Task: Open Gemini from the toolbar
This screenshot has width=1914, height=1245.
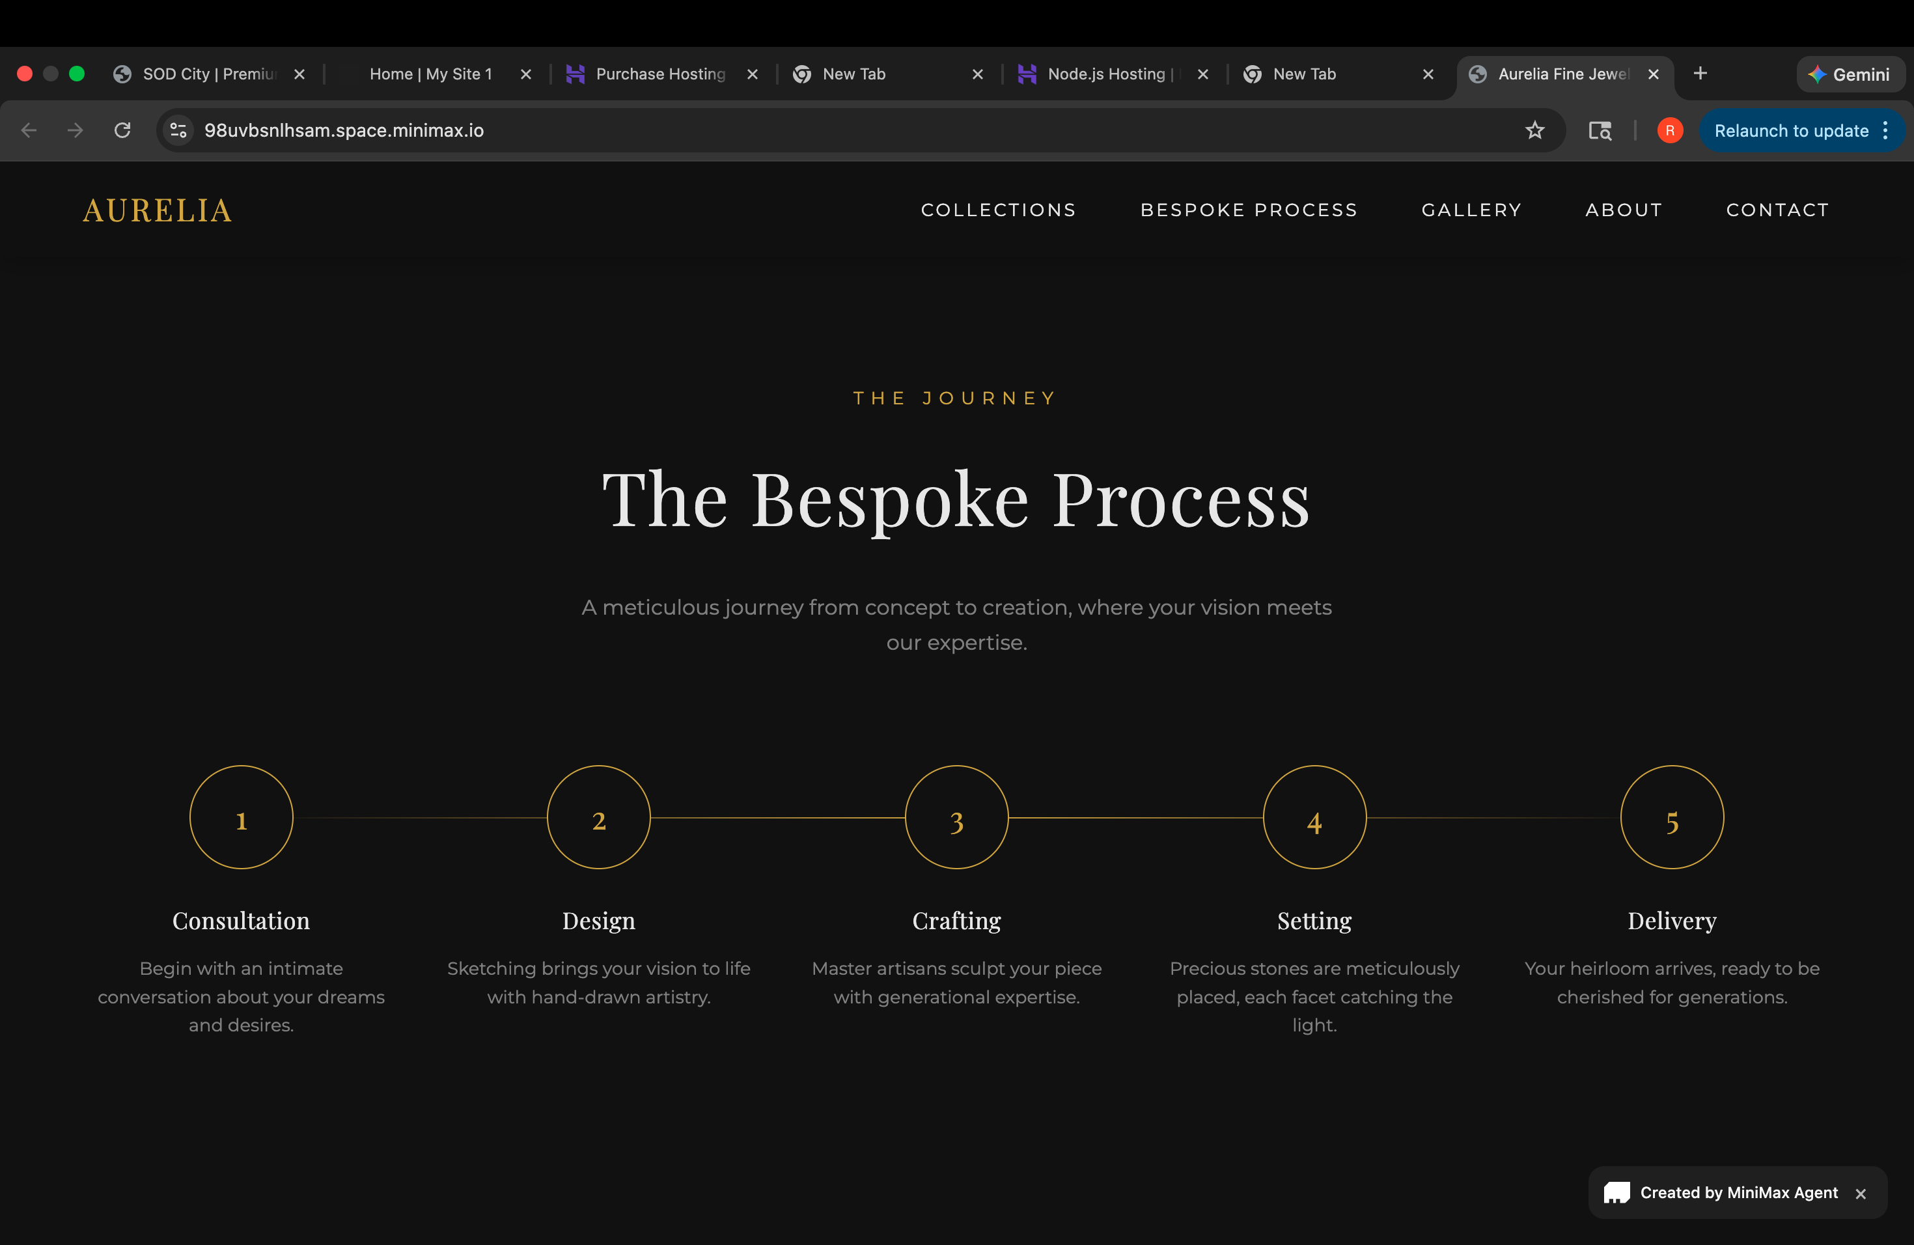Action: pos(1850,74)
